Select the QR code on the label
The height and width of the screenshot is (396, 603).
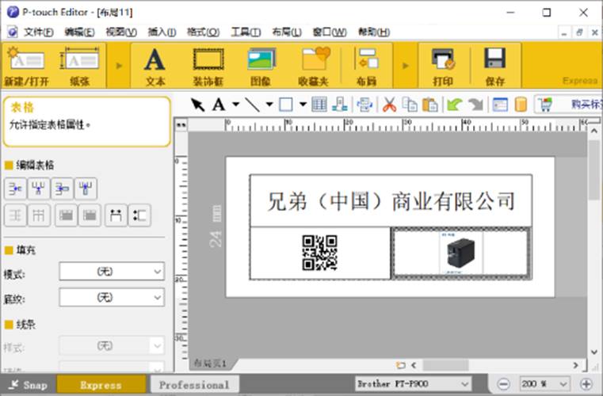319,253
